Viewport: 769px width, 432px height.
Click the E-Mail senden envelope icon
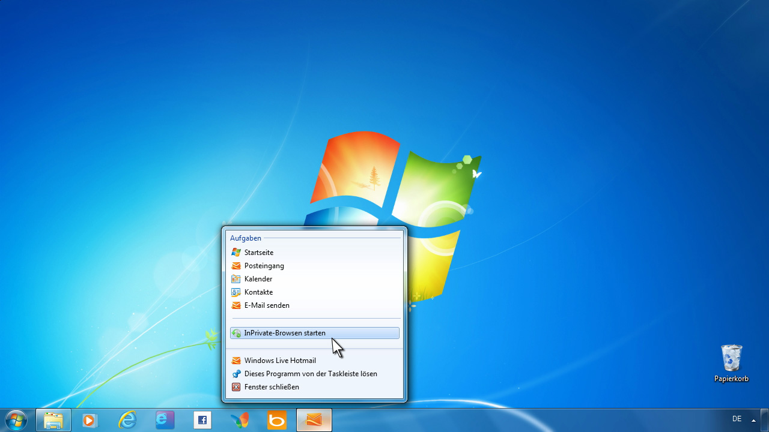236,305
